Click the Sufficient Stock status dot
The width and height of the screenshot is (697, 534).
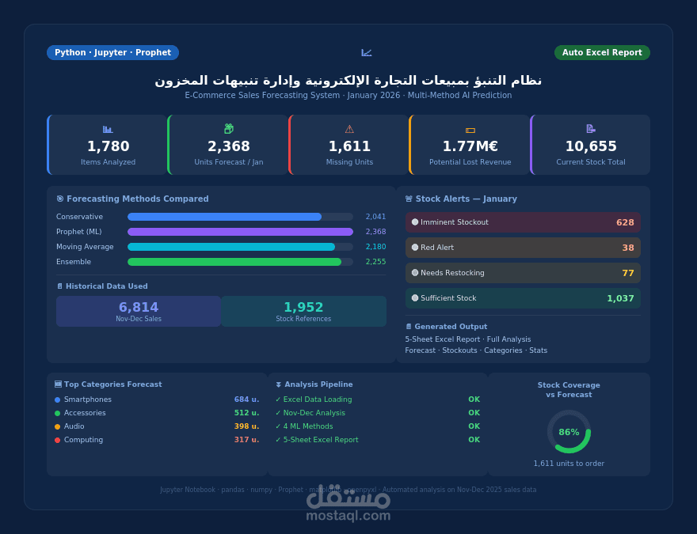point(415,297)
